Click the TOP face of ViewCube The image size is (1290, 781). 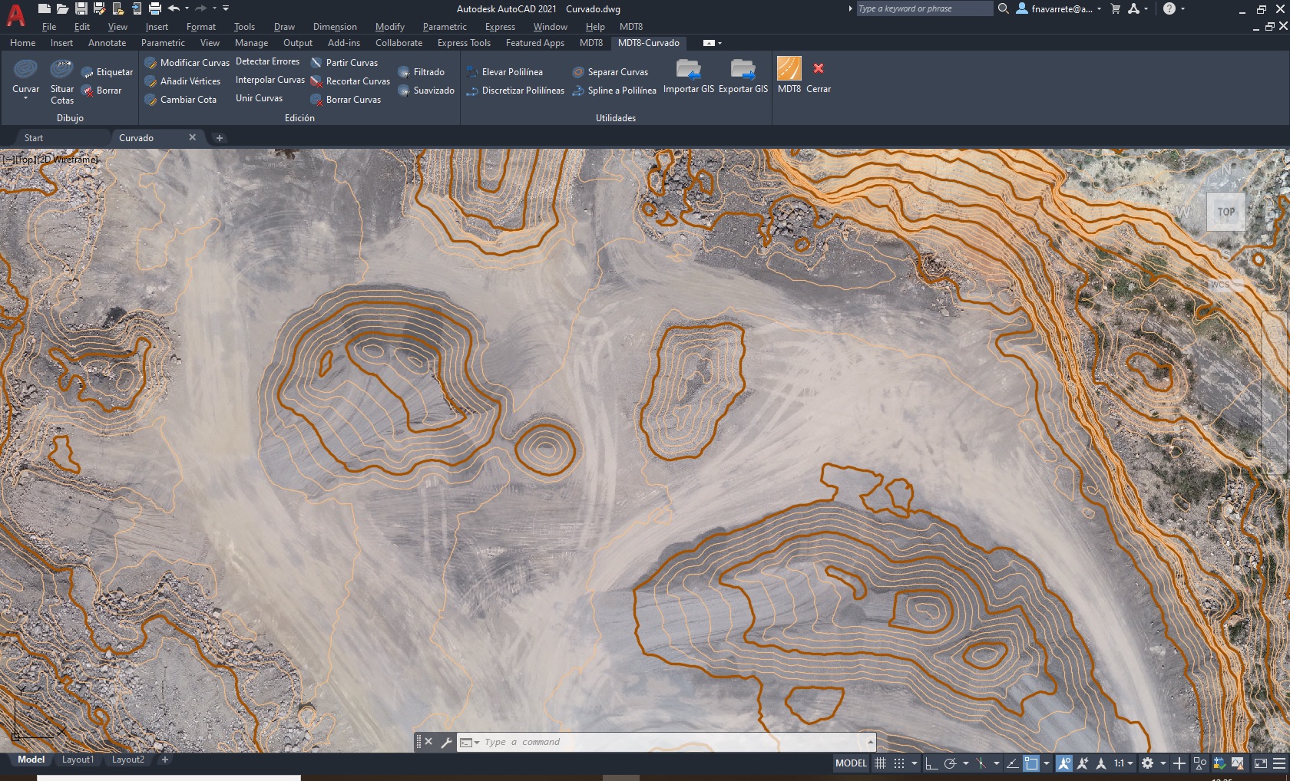pos(1226,212)
